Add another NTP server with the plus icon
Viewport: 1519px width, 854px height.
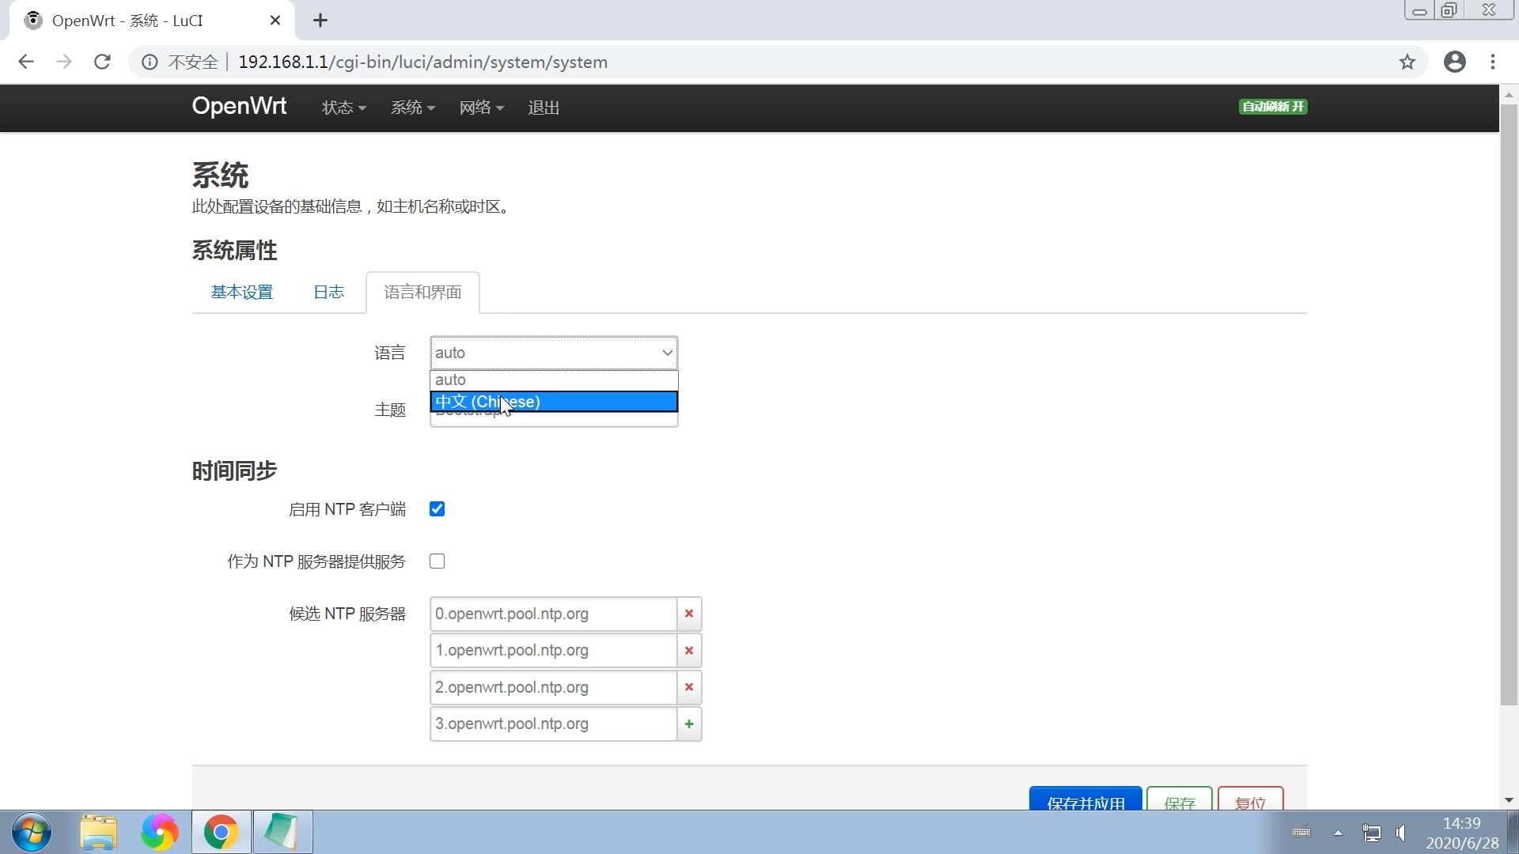click(688, 724)
